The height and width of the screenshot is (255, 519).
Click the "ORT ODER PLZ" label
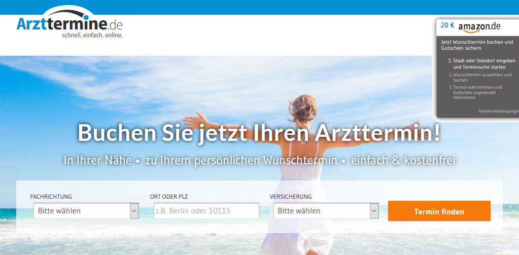[169, 197]
